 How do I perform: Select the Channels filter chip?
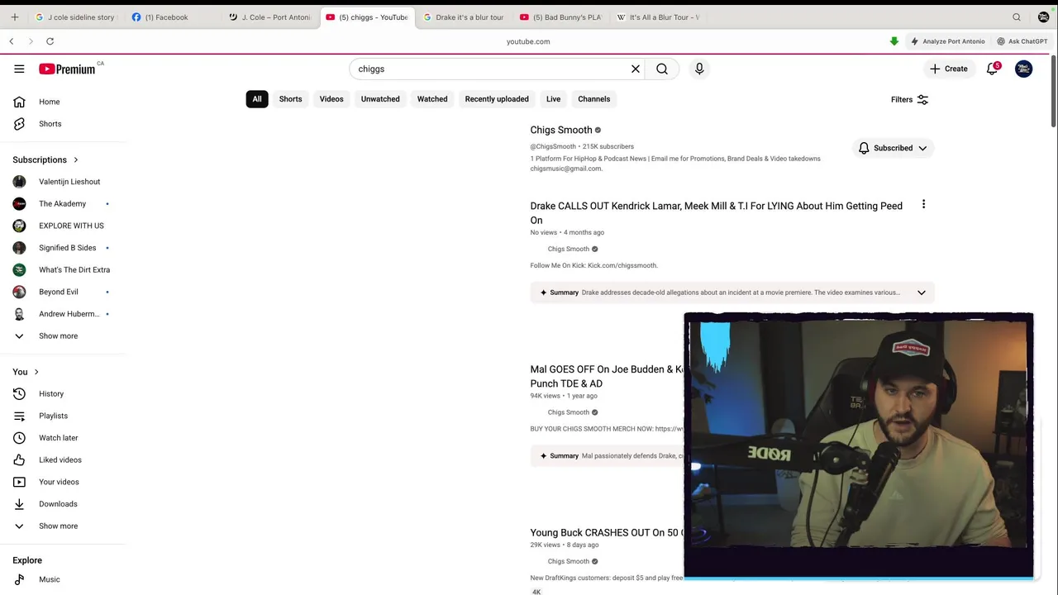[594, 99]
